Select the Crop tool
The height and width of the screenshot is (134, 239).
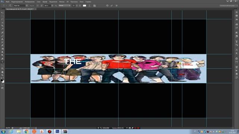(x=2, y=26)
